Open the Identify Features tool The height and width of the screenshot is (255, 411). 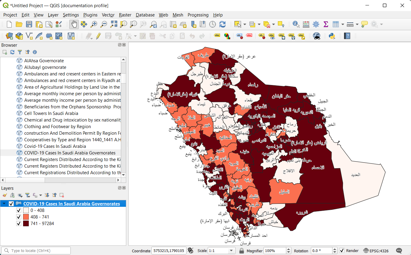click(296, 24)
